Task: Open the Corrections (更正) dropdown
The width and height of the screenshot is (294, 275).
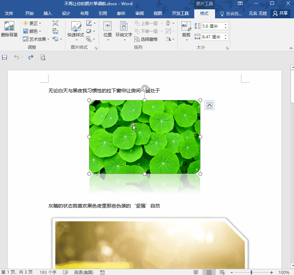Action: point(32,23)
